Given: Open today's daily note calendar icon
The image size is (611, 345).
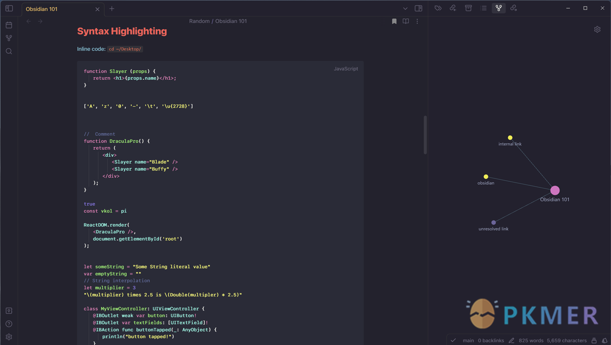Looking at the screenshot, I should click(9, 25).
